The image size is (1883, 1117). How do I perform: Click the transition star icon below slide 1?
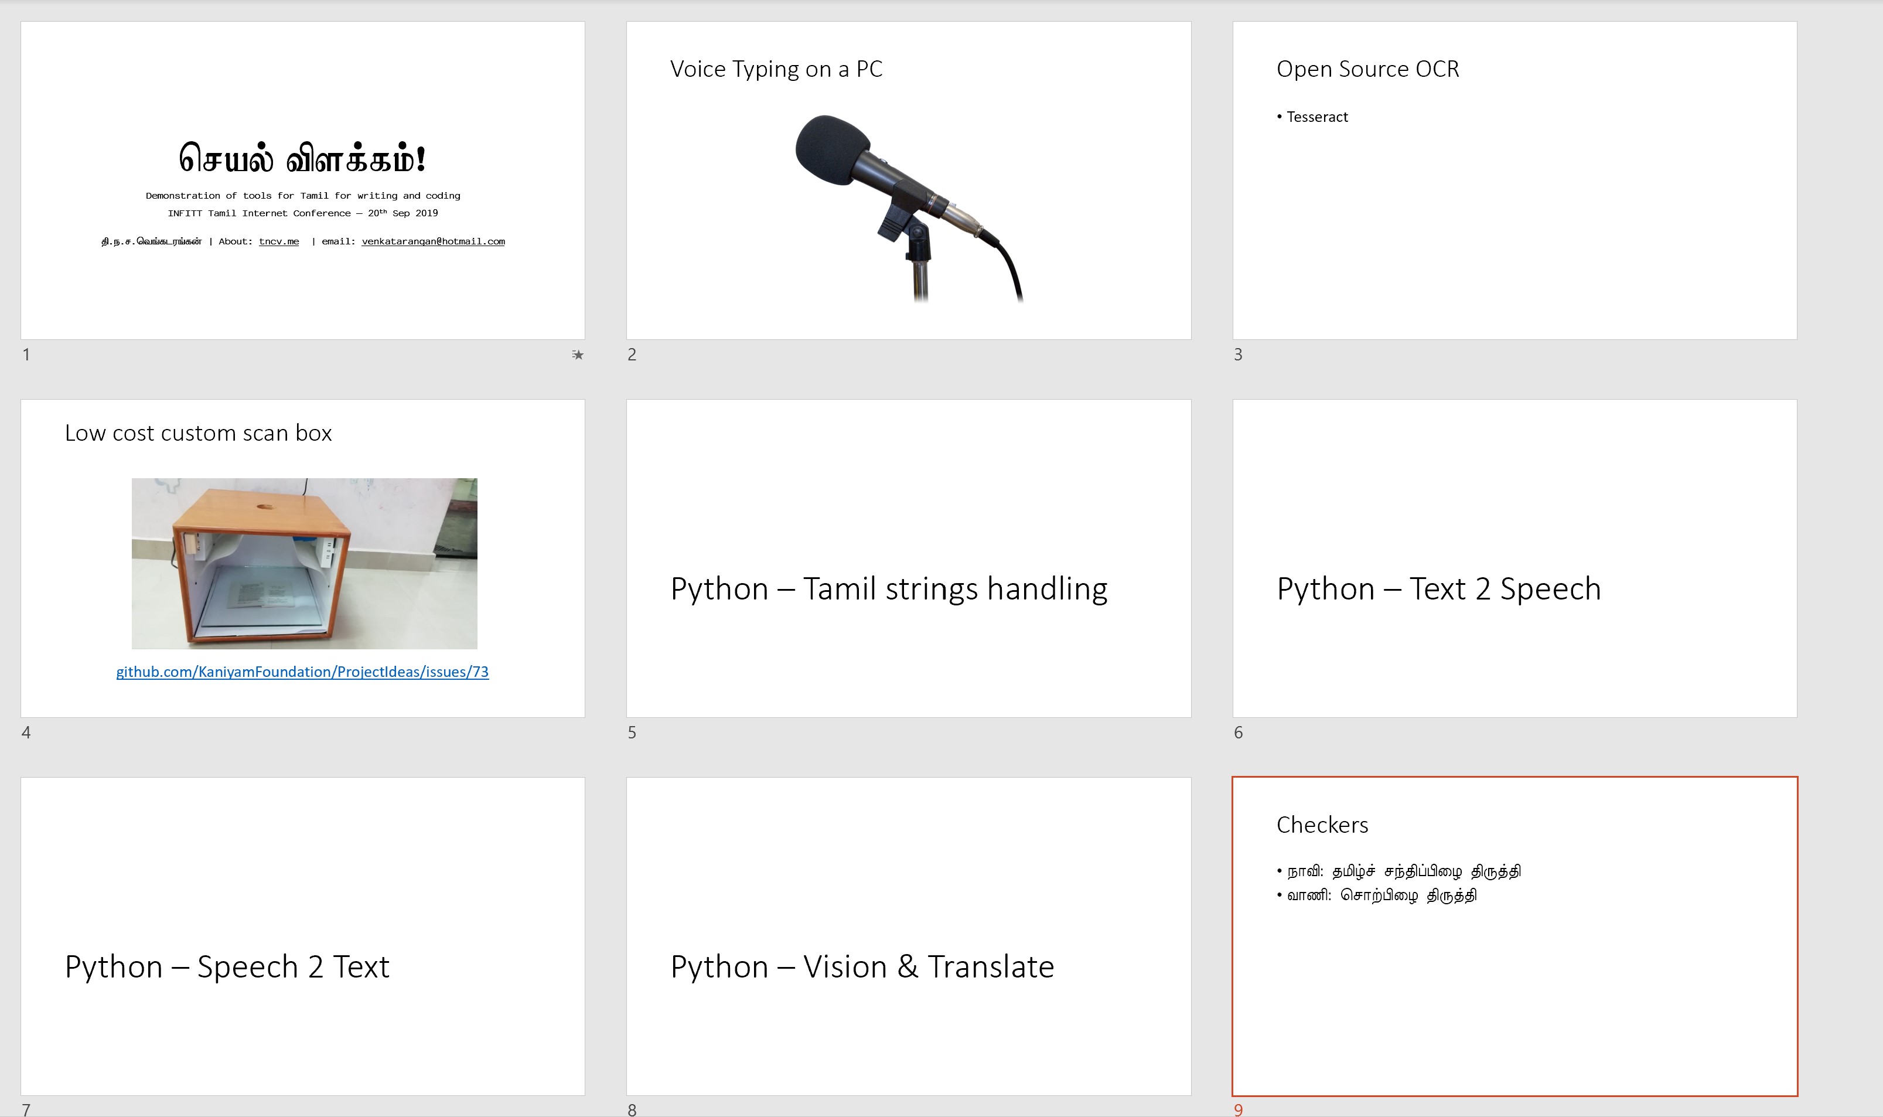(577, 355)
